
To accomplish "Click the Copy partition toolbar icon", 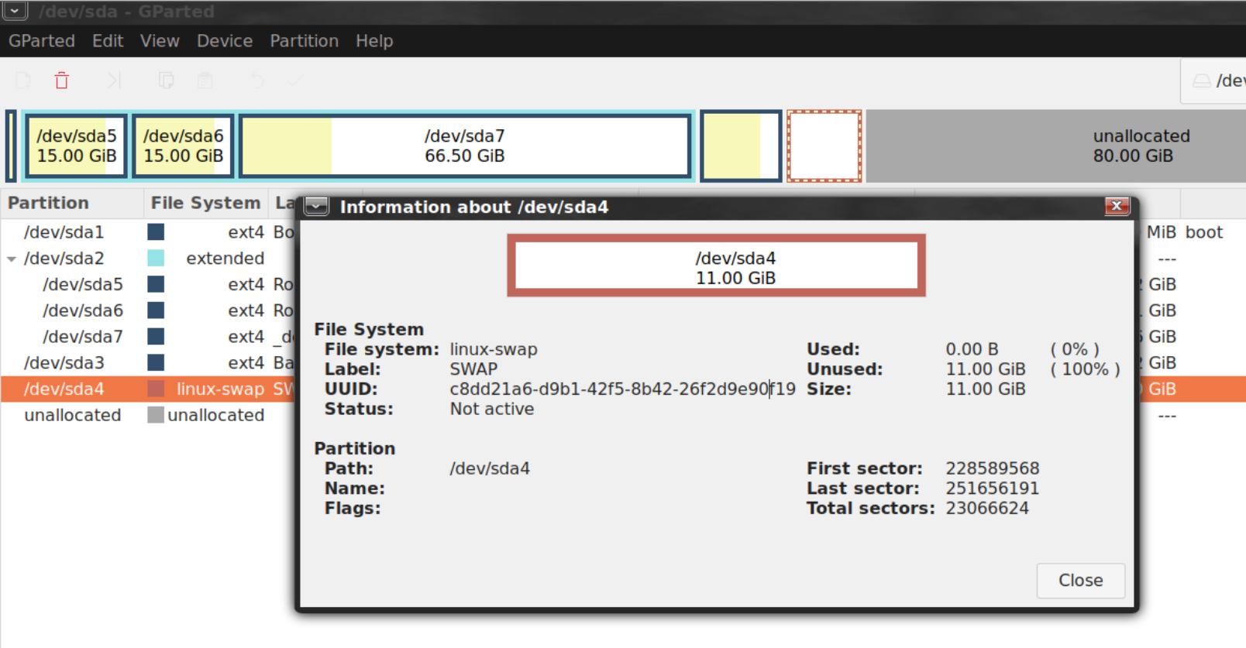I will (166, 81).
